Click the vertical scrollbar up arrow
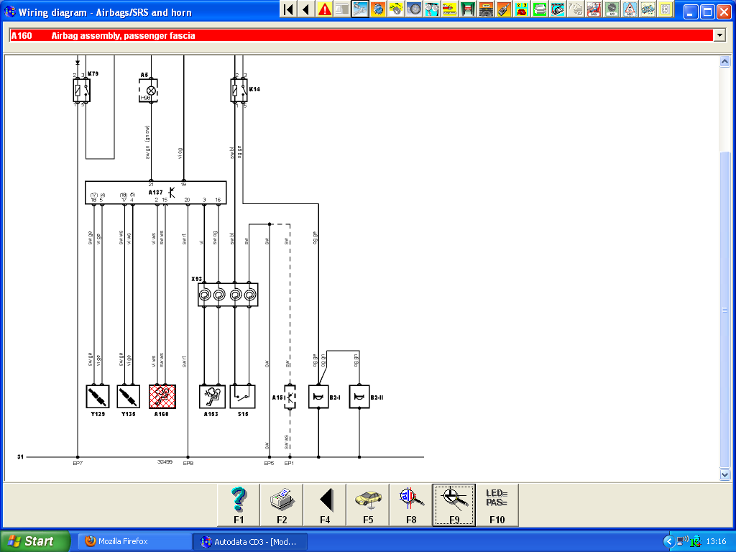 724,62
